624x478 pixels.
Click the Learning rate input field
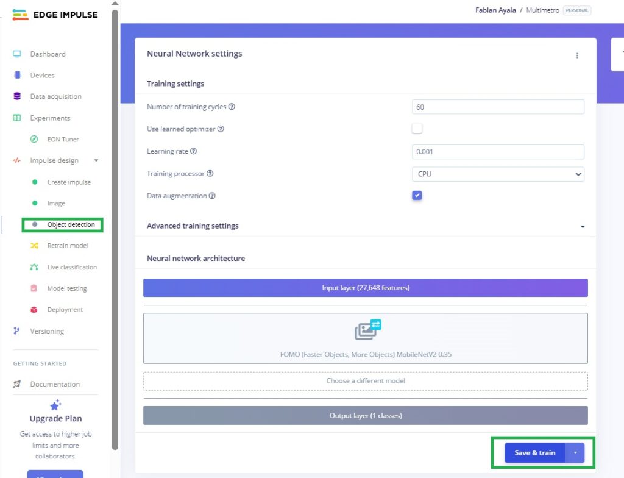click(x=498, y=152)
